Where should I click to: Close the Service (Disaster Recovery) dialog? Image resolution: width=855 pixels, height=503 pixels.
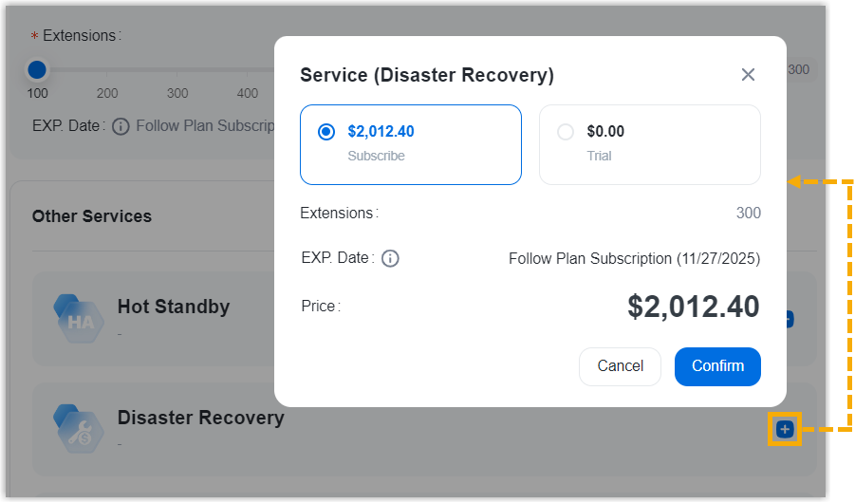[748, 75]
